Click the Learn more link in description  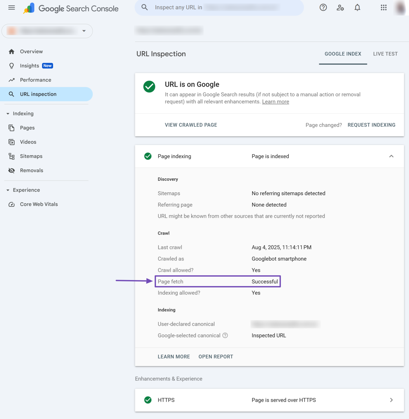(x=275, y=102)
